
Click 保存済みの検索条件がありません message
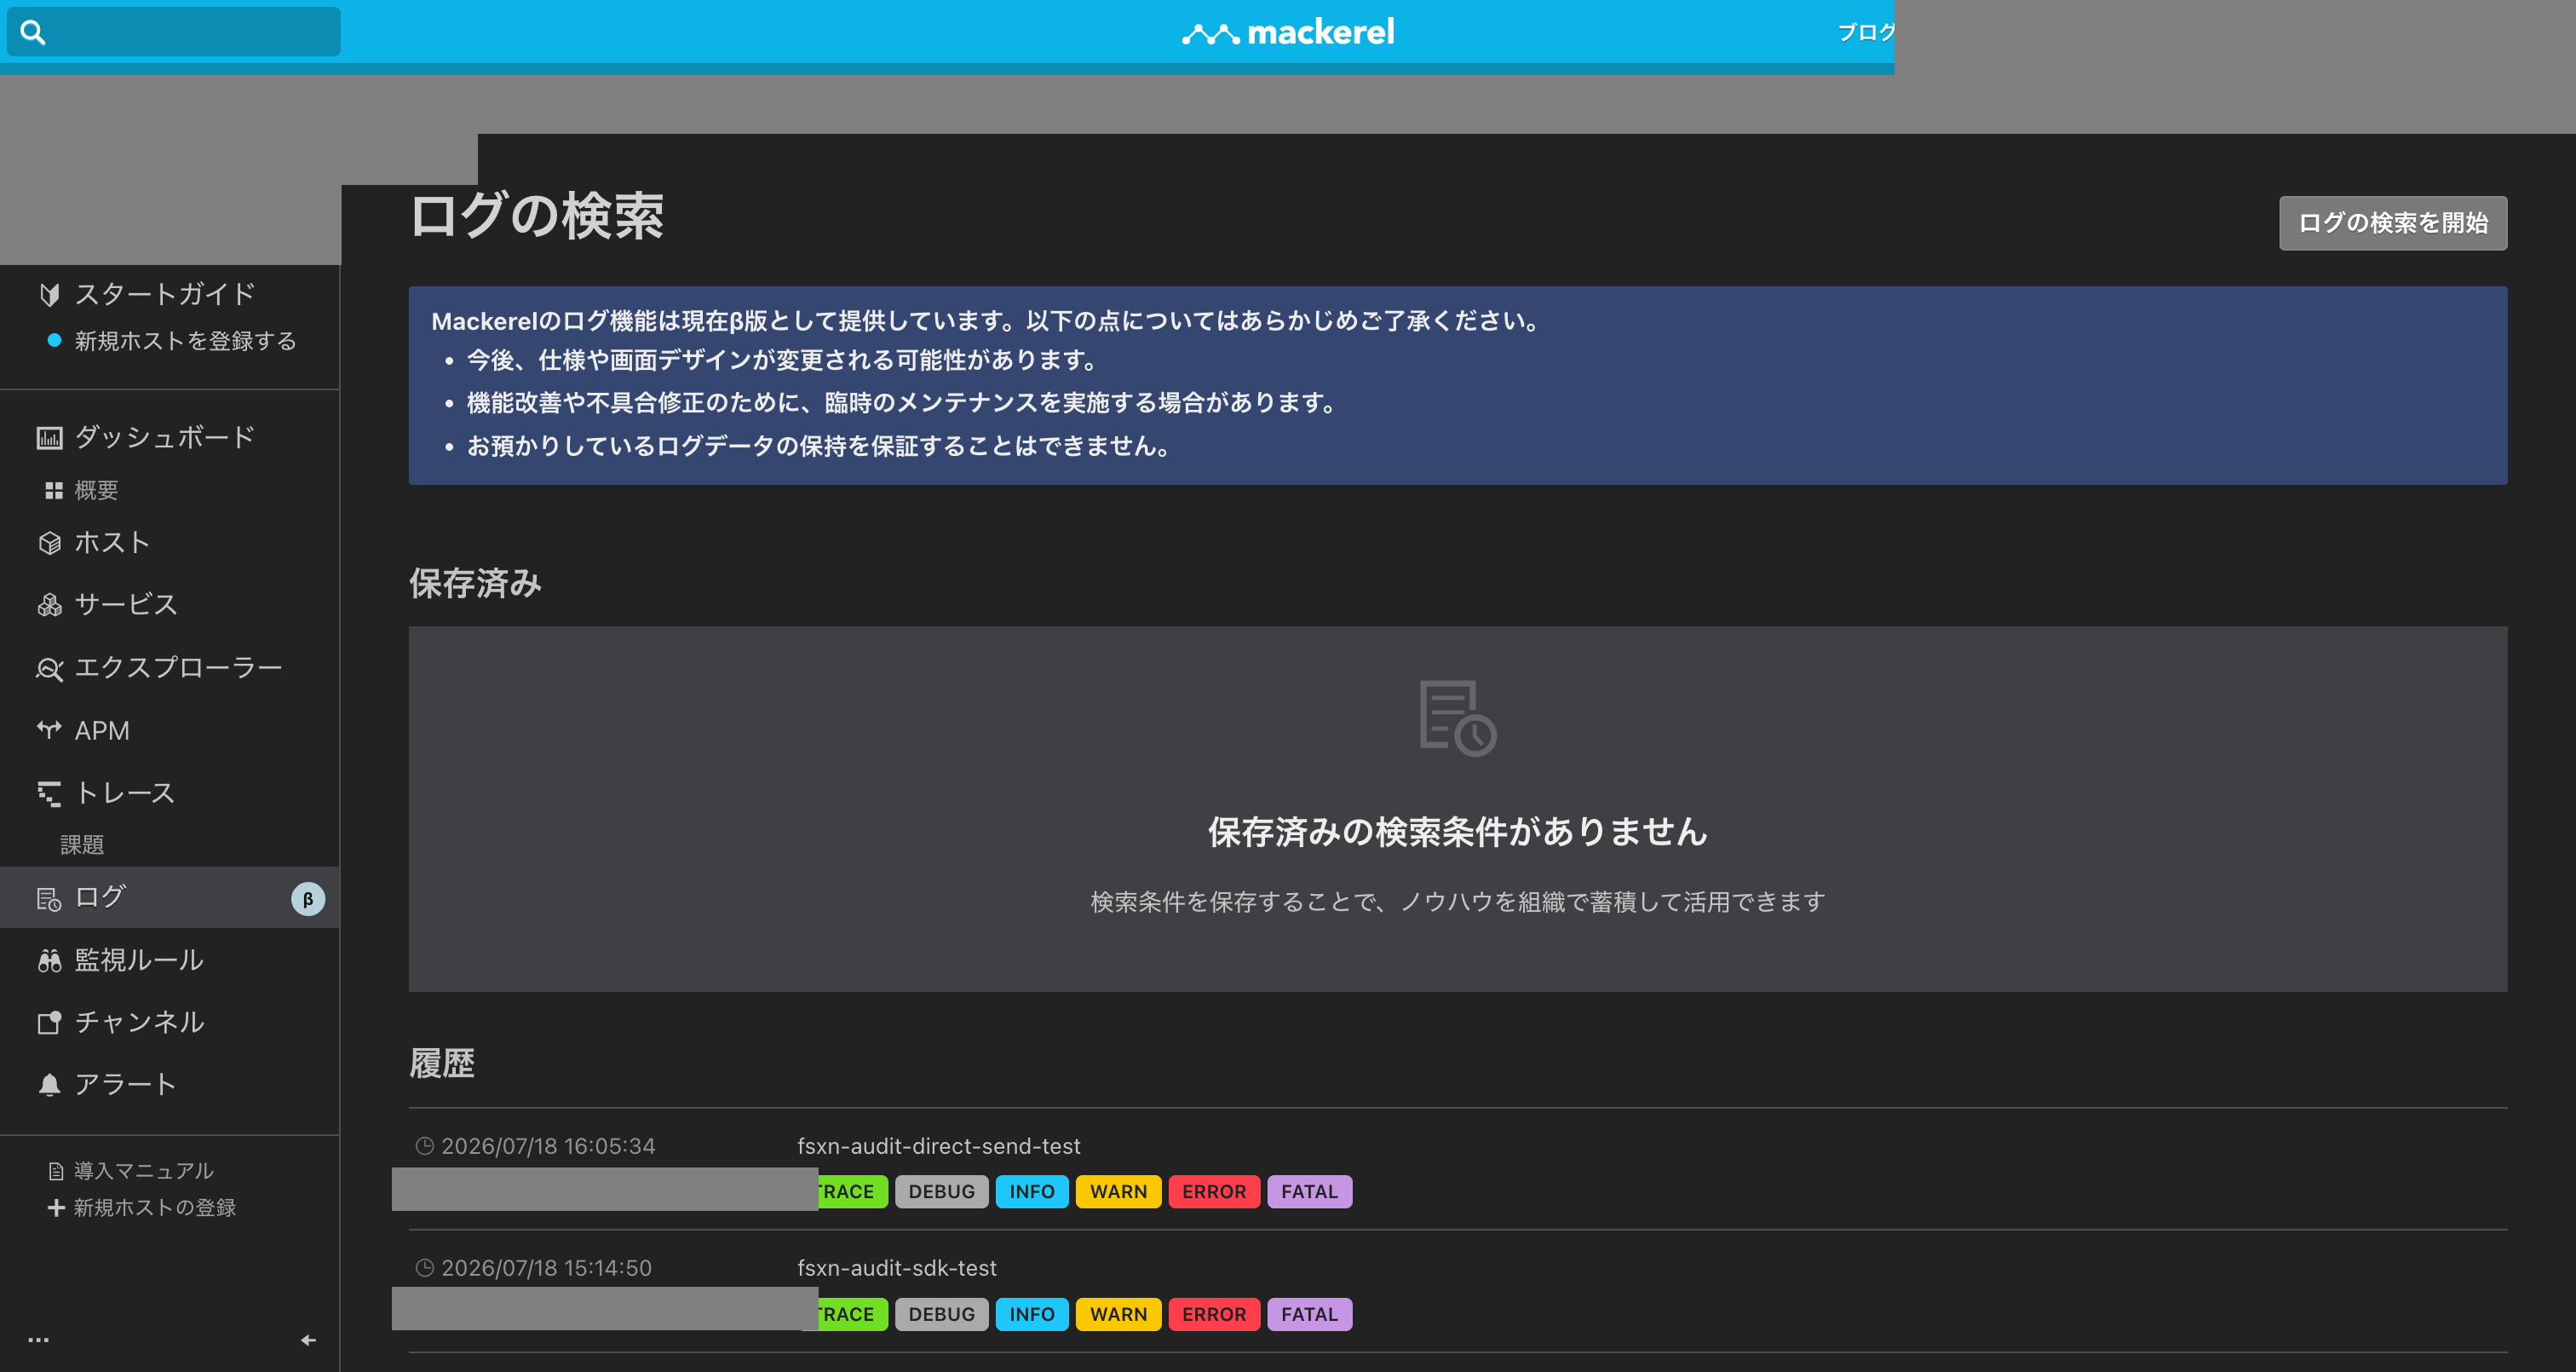[1458, 832]
